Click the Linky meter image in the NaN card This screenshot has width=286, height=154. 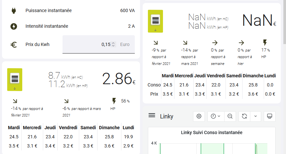155,21
